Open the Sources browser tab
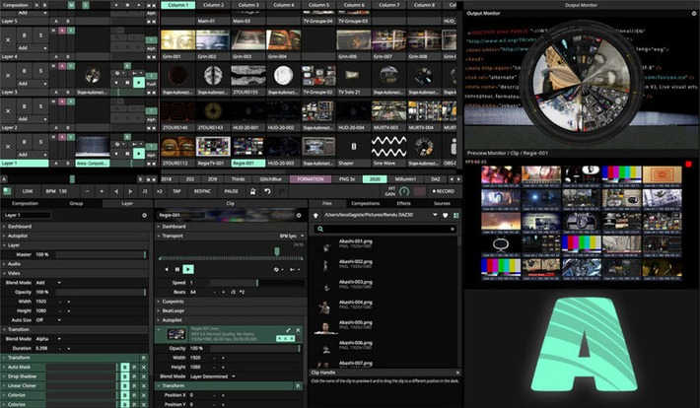 pyautogui.click(x=442, y=203)
